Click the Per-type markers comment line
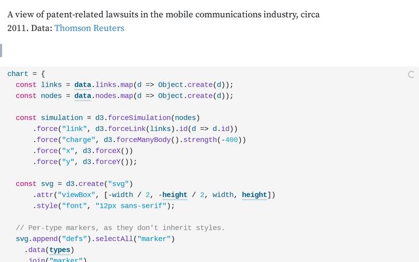 pos(120,228)
